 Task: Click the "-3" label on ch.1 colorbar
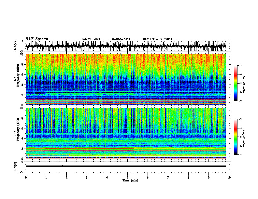coord(240,65)
